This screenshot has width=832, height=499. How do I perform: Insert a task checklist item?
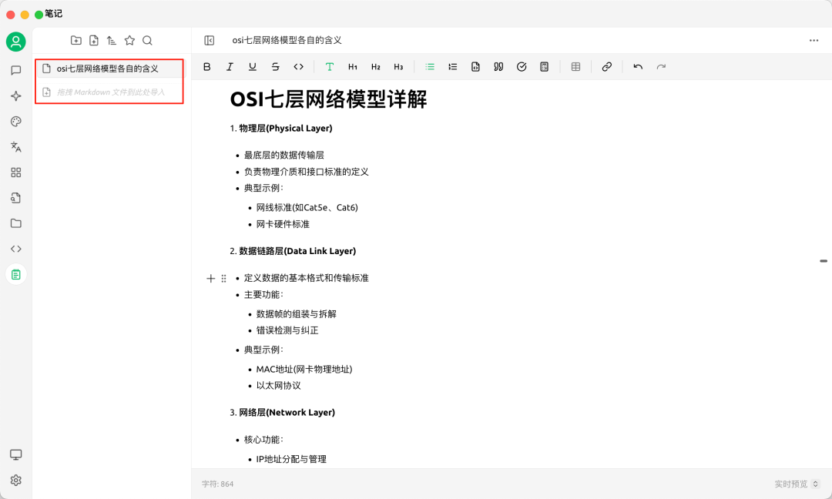pyautogui.click(x=522, y=67)
